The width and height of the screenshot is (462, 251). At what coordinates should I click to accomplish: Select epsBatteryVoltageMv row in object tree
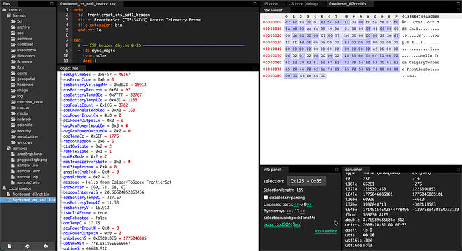point(104,85)
